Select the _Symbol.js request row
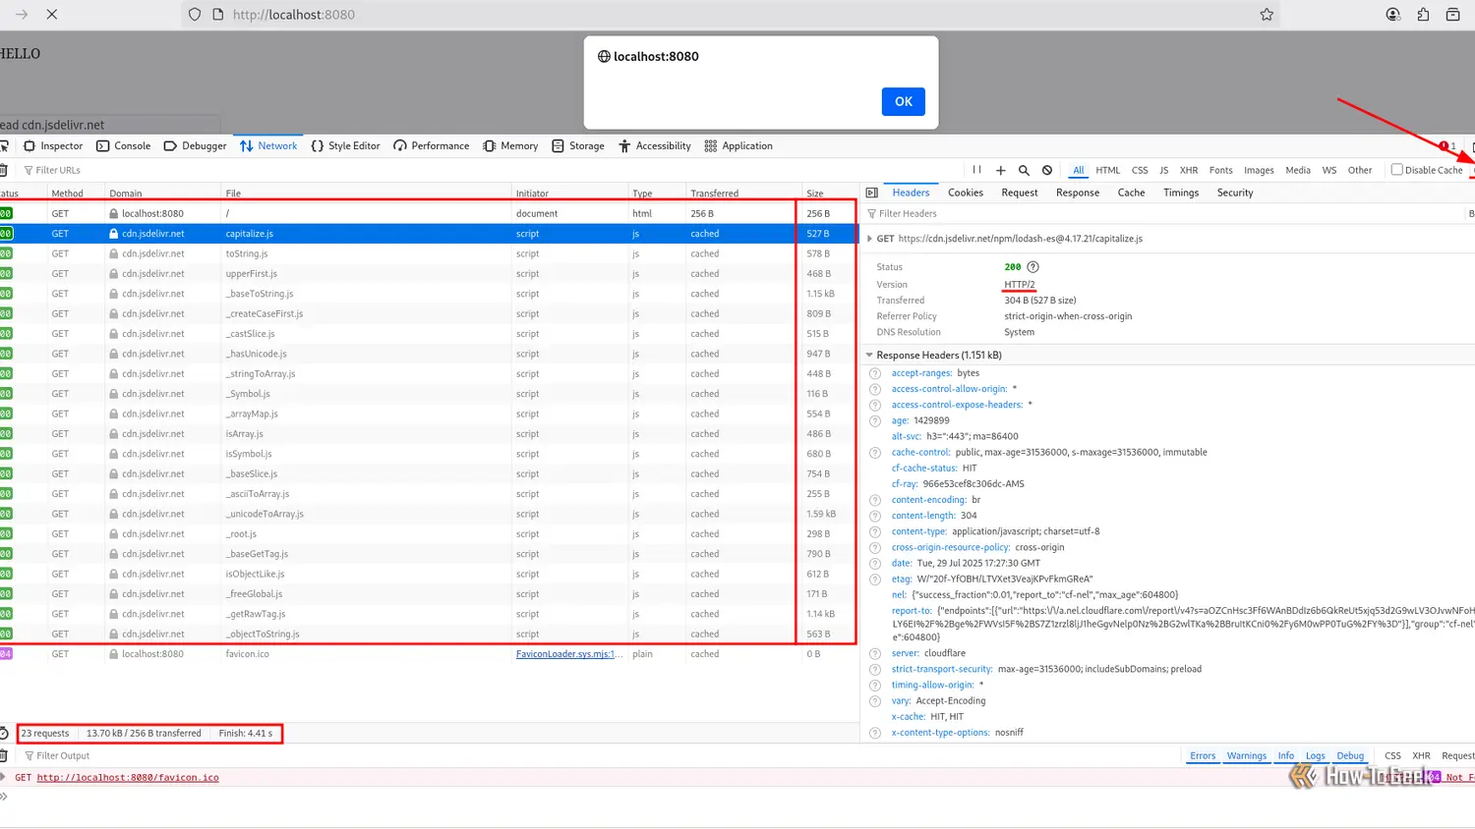This screenshot has height=829, width=1475. point(428,394)
